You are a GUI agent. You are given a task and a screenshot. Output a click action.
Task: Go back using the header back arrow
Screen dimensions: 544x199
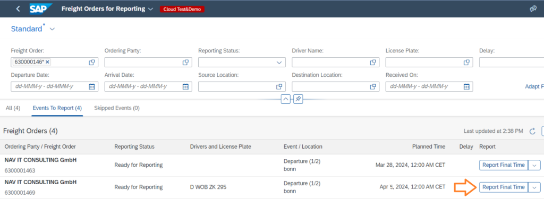tap(18, 9)
